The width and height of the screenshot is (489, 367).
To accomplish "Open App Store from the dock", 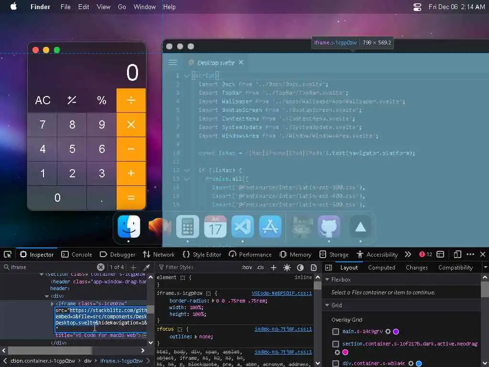I will (270, 226).
